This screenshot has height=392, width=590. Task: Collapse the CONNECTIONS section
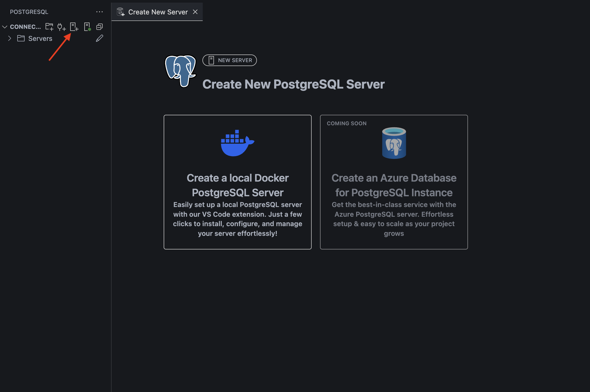tap(5, 26)
